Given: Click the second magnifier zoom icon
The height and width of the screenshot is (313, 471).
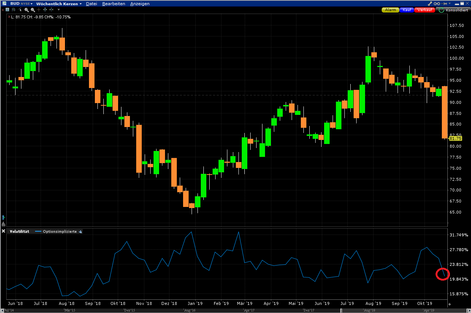Looking at the screenshot, I should [33, 10].
